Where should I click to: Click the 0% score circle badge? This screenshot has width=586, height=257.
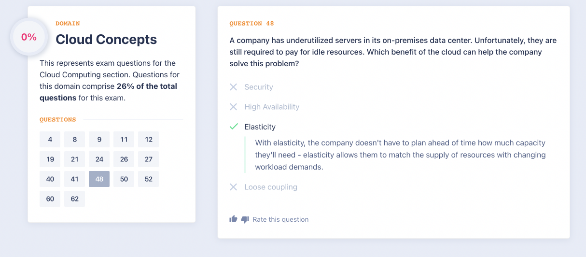(29, 37)
